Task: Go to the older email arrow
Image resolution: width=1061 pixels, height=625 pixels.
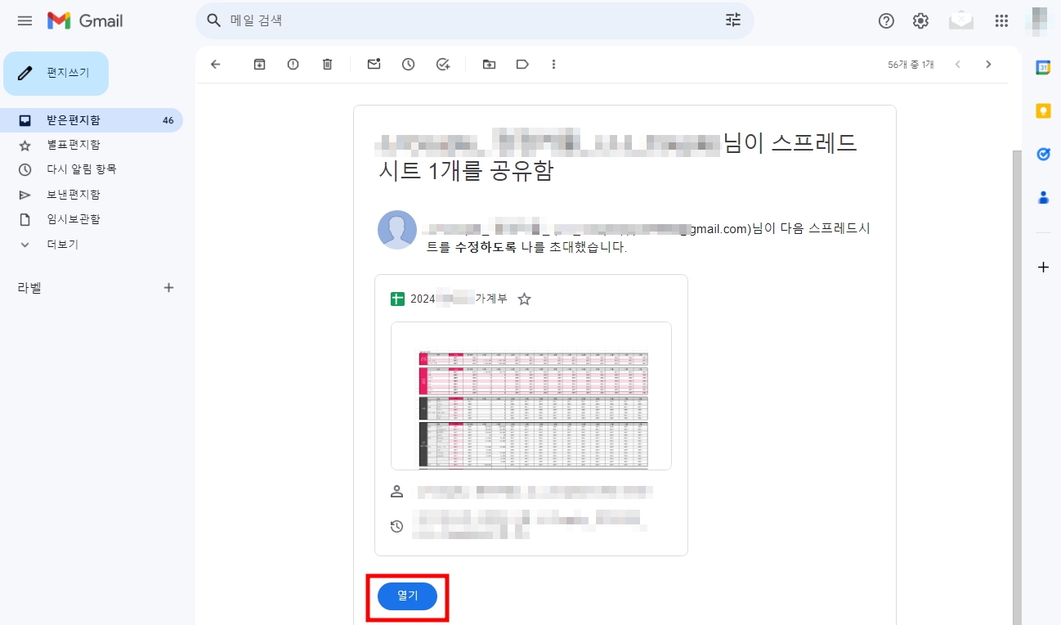Action: click(988, 64)
